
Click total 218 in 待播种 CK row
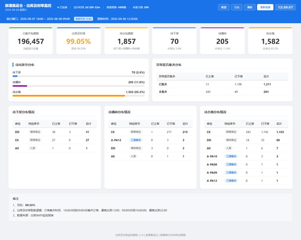pos(185,132)
